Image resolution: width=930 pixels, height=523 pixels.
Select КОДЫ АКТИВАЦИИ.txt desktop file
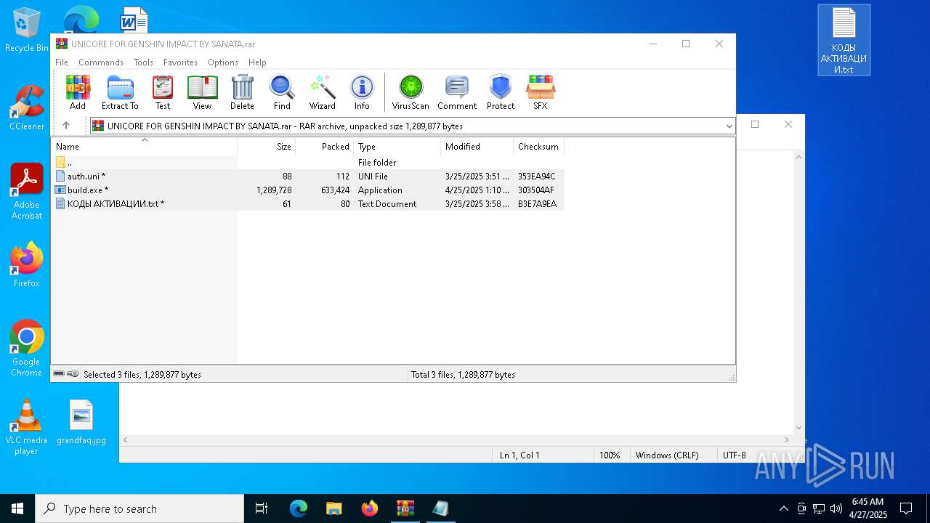844,40
